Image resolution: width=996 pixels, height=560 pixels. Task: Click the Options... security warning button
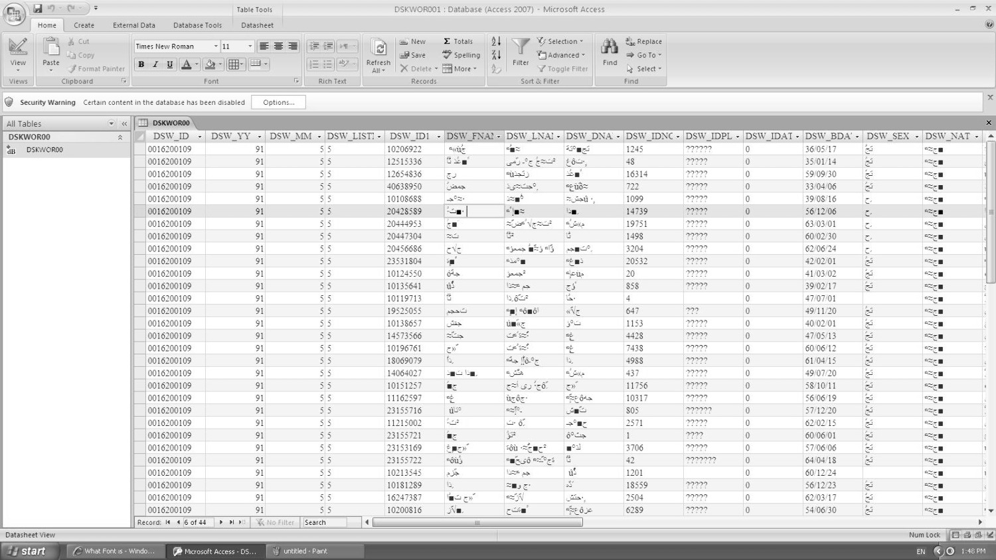click(278, 102)
